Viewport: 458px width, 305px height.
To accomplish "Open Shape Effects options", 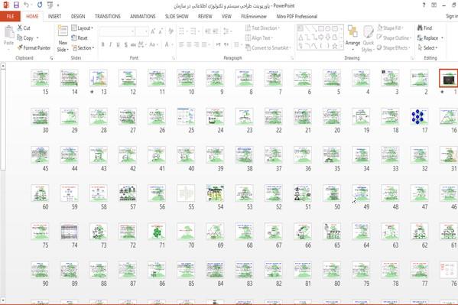I will (x=394, y=47).
